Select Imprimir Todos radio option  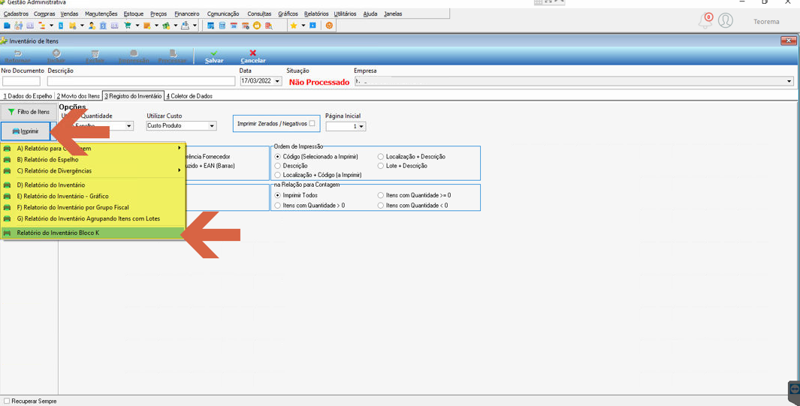point(277,195)
